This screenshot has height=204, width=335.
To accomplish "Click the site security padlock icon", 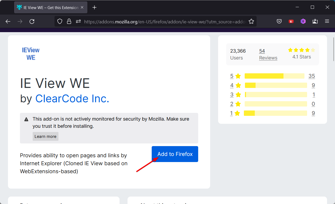I will [69, 22].
